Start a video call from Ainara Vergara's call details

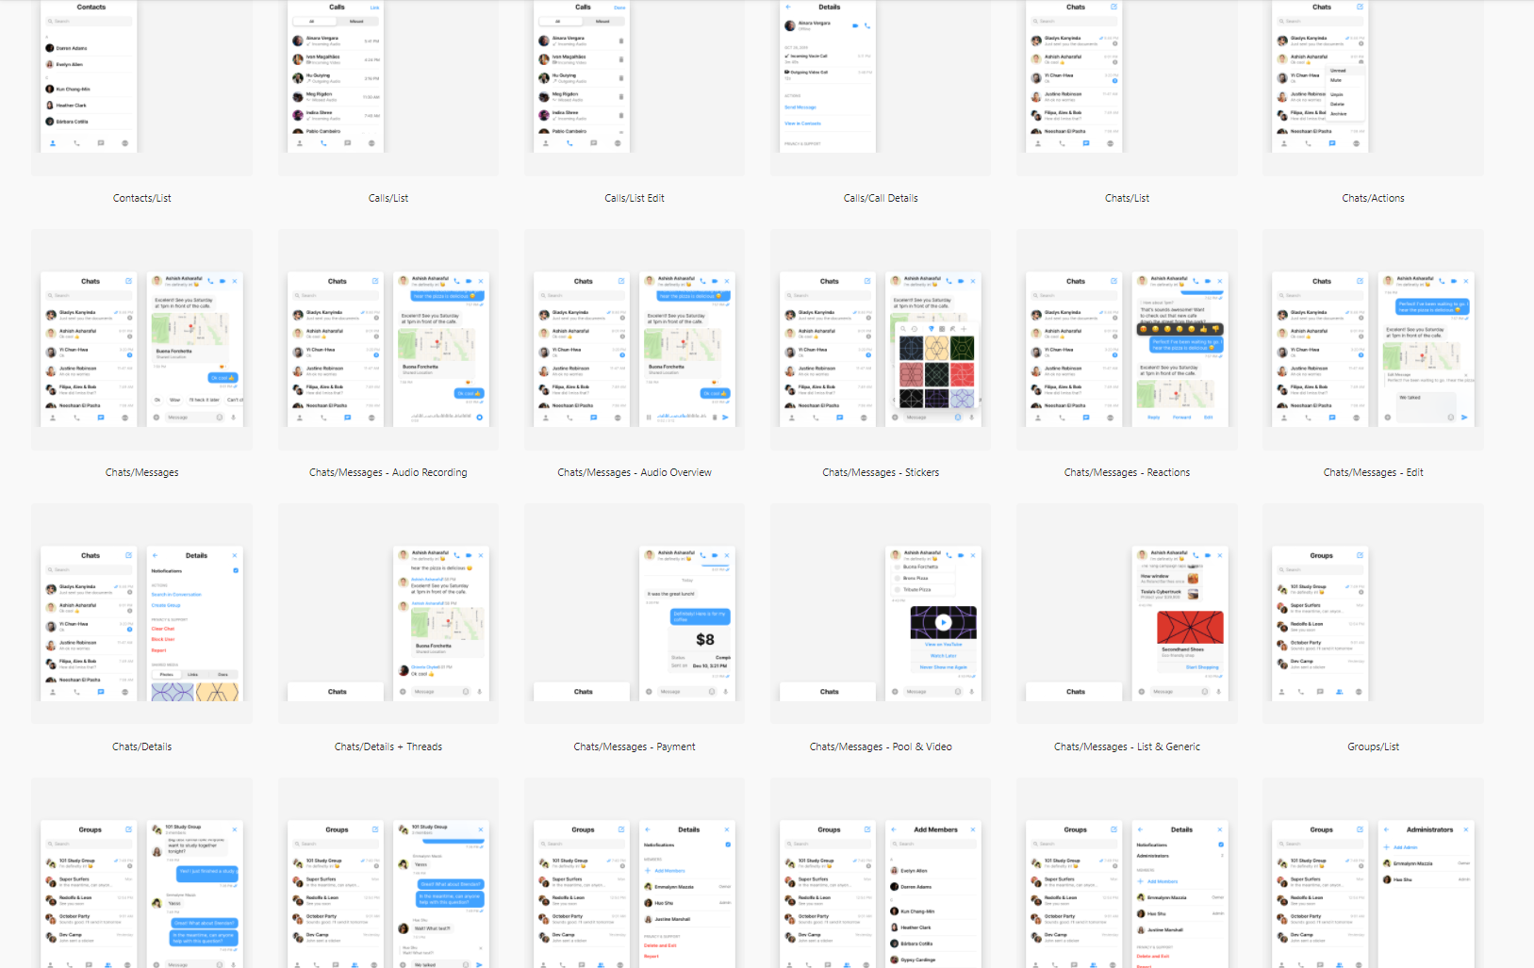coord(855,26)
